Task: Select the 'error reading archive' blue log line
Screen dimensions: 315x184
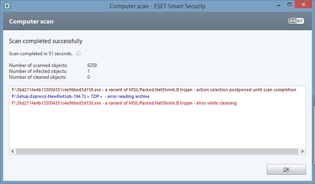Action: [x=80, y=96]
